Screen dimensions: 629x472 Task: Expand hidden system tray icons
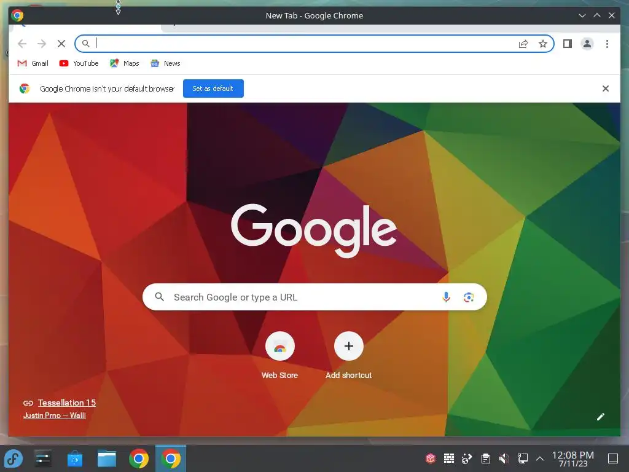point(540,458)
